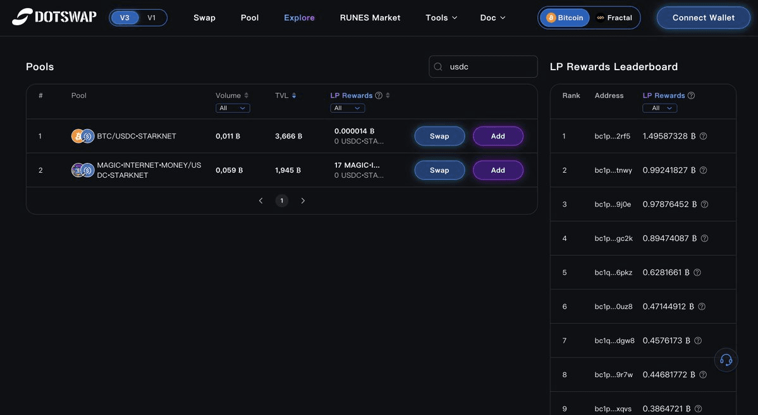Click the magnifier icon in search field
This screenshot has height=415, width=758.
click(x=438, y=67)
